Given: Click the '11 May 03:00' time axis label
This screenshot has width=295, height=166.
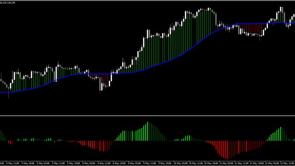Looking at the screenshot, I should click(226, 163).
